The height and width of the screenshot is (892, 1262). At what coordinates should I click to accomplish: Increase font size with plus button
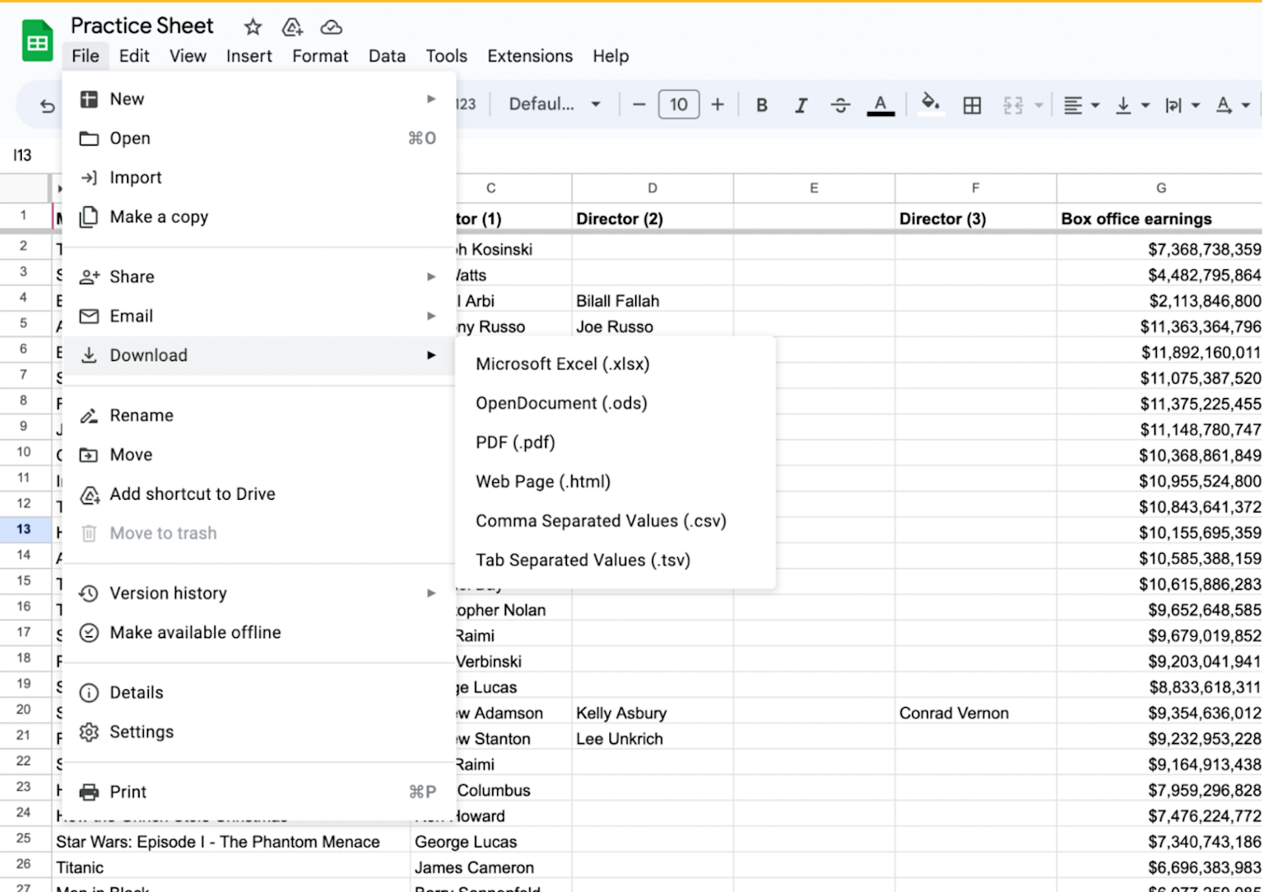pos(718,104)
